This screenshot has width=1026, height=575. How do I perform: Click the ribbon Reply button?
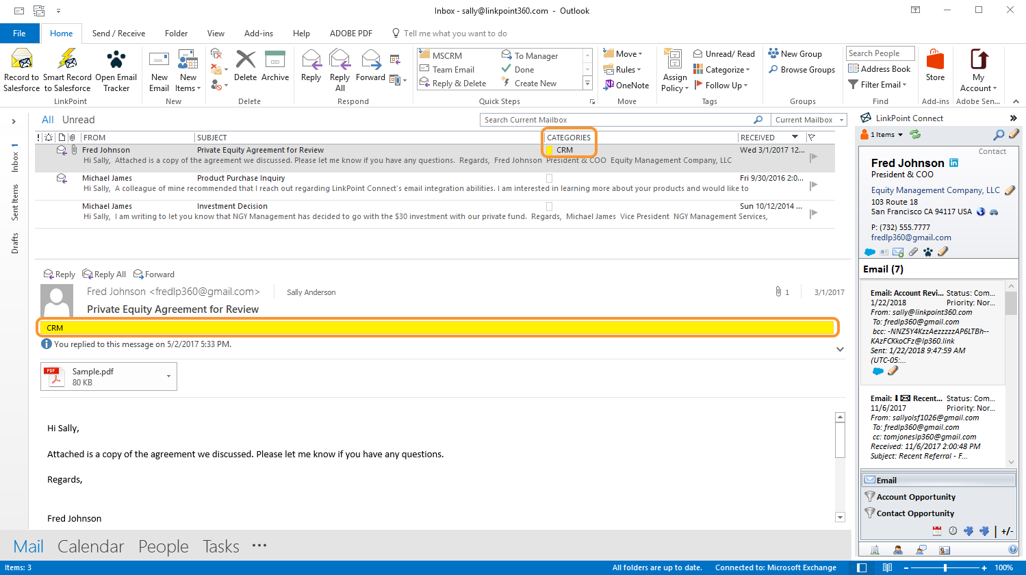[x=311, y=66]
